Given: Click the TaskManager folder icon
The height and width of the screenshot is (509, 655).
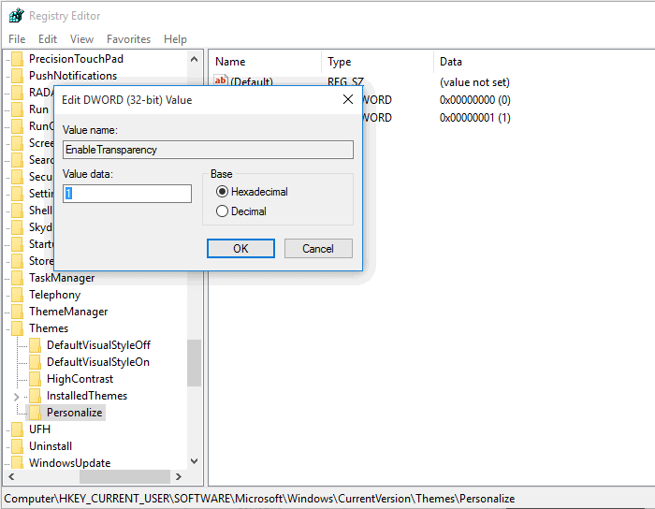Looking at the screenshot, I should pyautogui.click(x=18, y=278).
